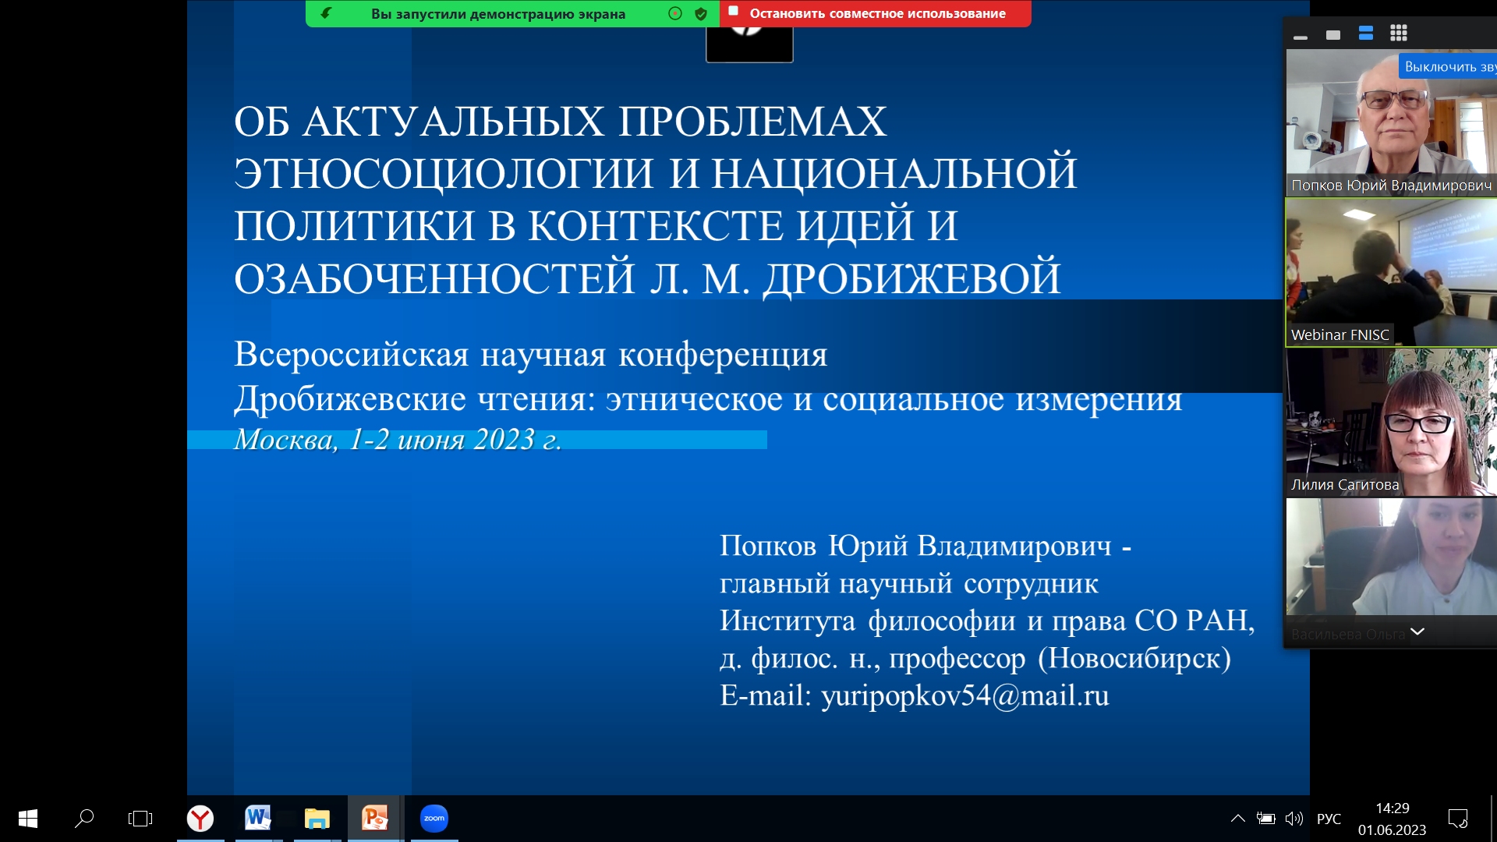Click the green screen-share status icon
The width and height of the screenshot is (1497, 842).
[326, 13]
